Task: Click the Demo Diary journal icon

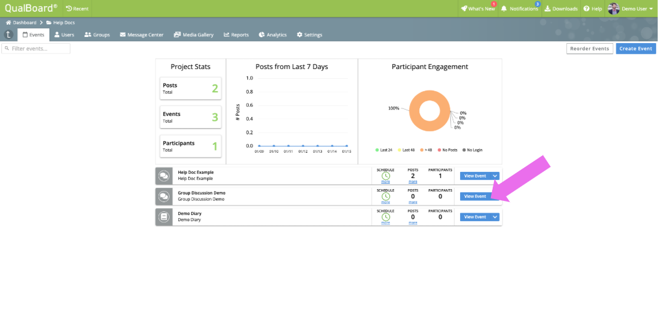Action: [x=164, y=217]
